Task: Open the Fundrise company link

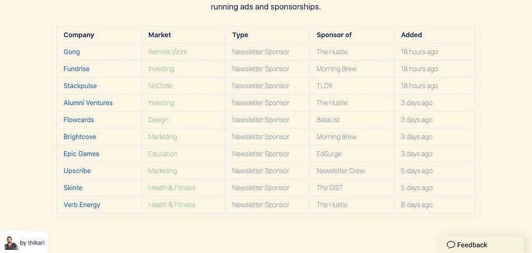Action: [77, 69]
